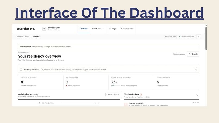The image size is (219, 123).
Task: Click the EU West (Belgium) count bar
Action: [x=79, y=103]
